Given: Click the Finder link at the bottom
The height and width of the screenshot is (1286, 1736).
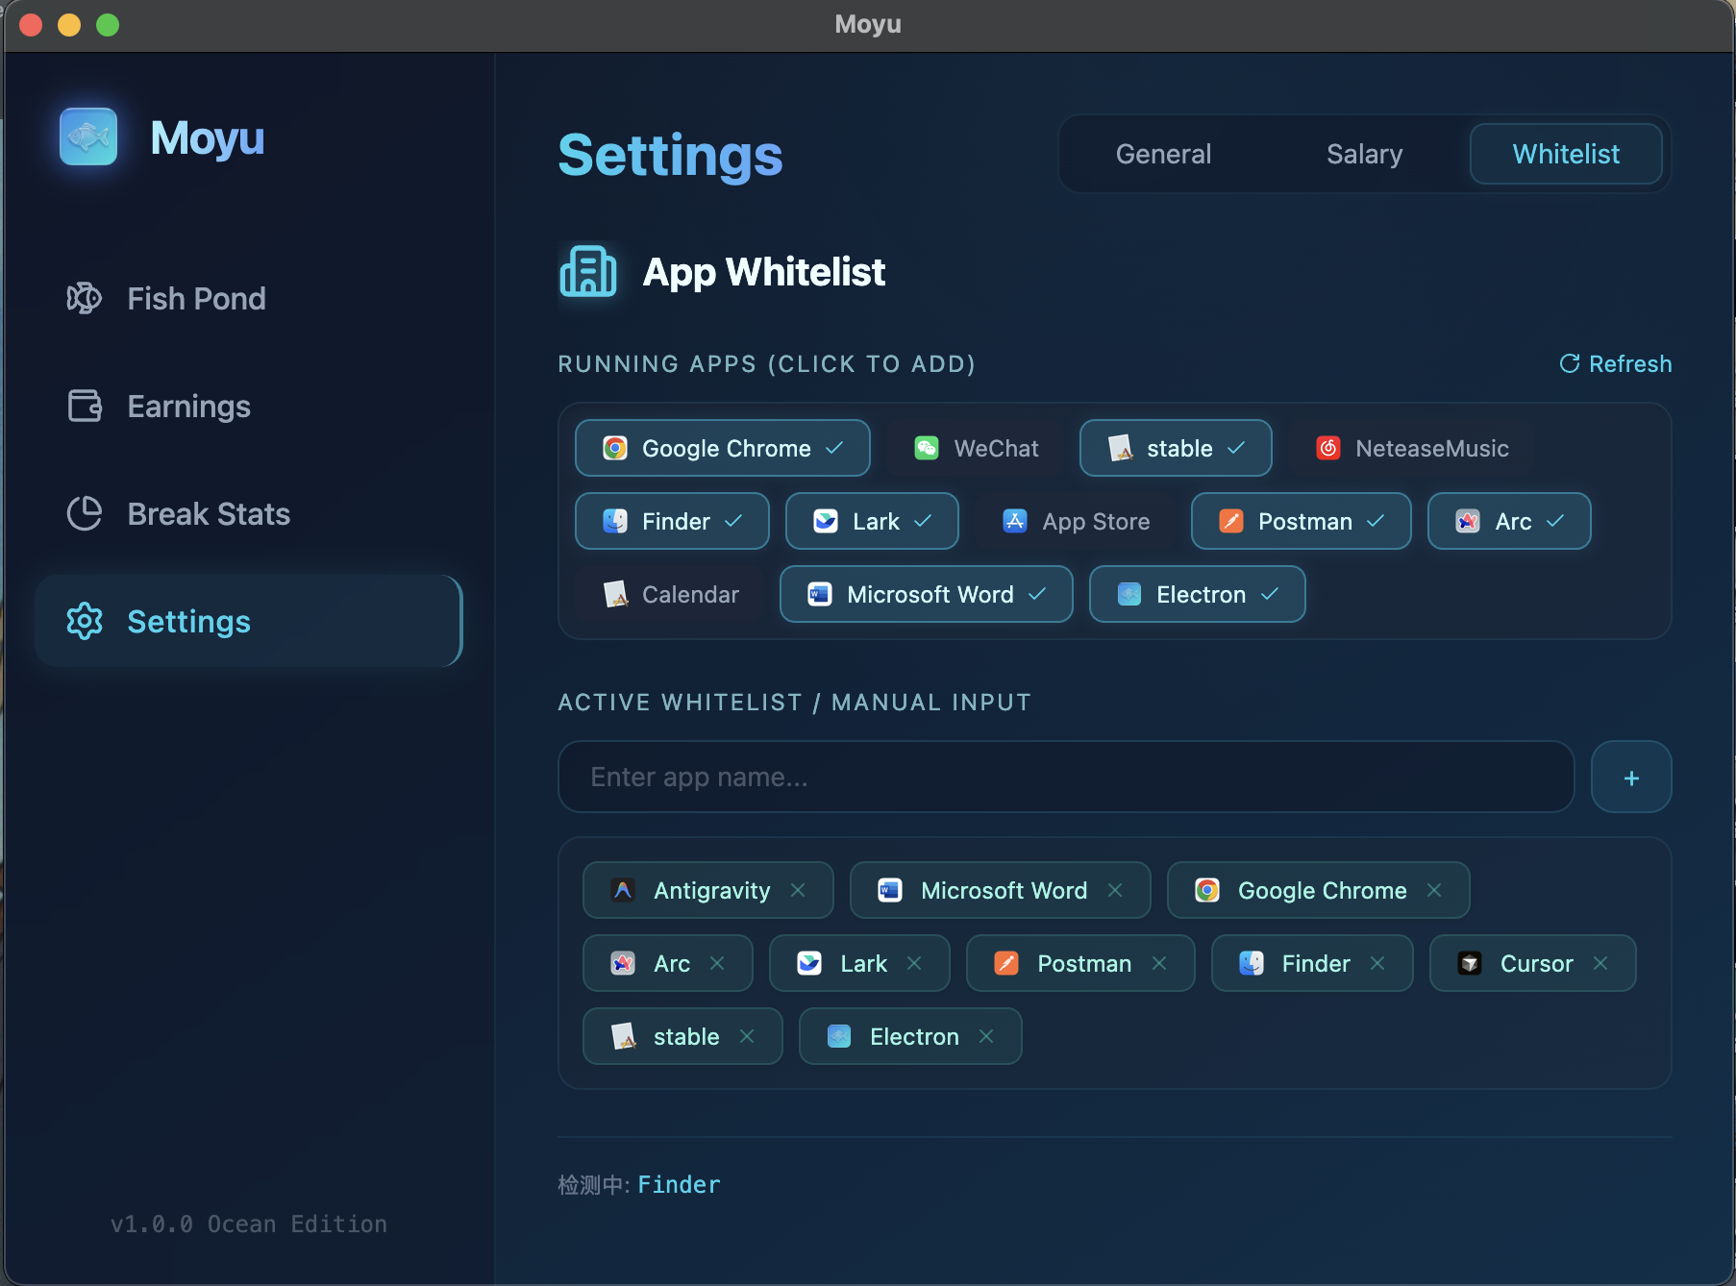Looking at the screenshot, I should click(x=679, y=1184).
